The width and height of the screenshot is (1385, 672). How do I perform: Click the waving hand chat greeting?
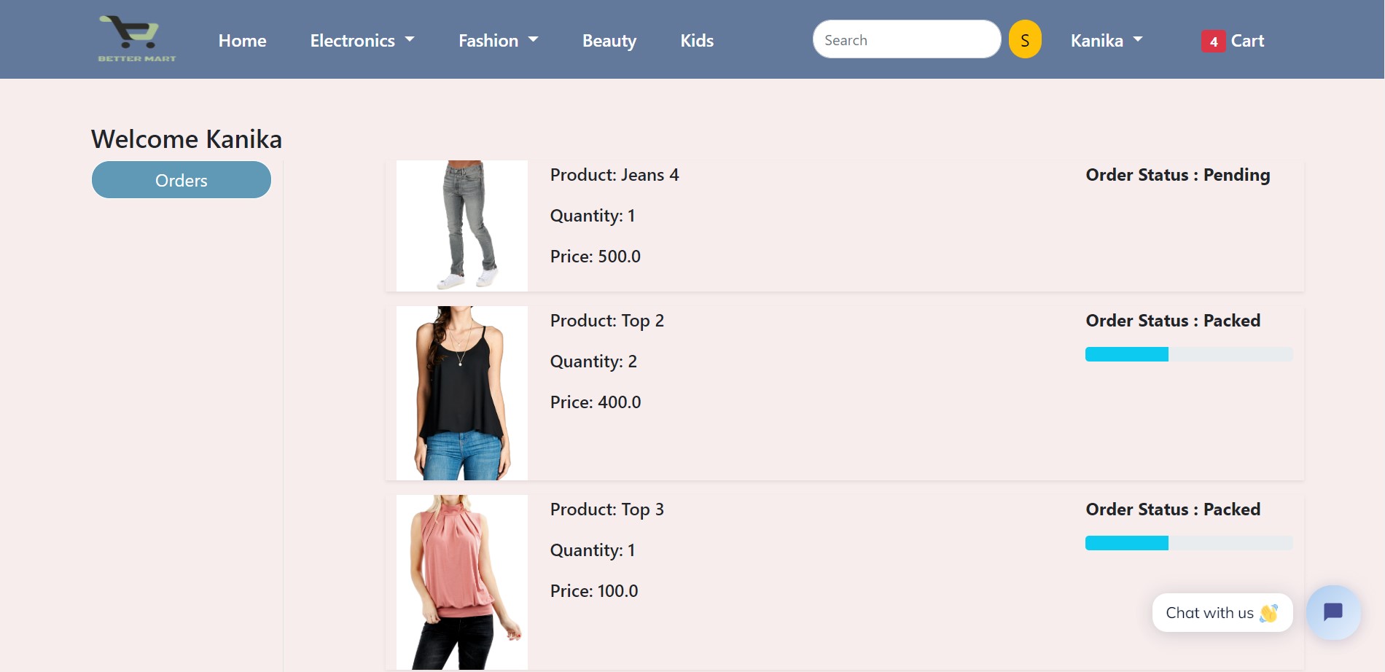click(x=1268, y=613)
